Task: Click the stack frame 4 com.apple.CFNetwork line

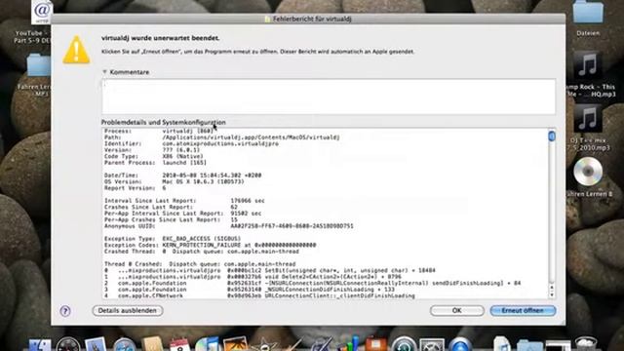Action: [259, 295]
